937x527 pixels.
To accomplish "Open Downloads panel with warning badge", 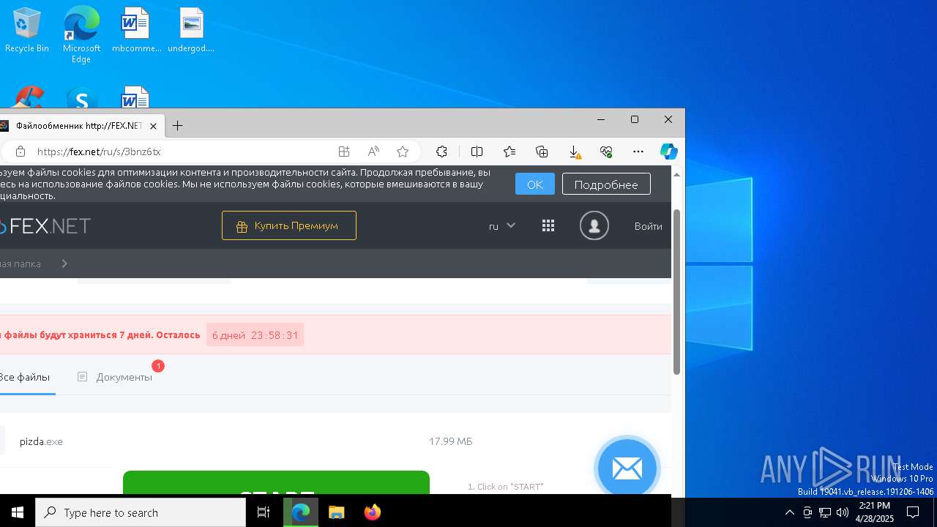I will (575, 152).
